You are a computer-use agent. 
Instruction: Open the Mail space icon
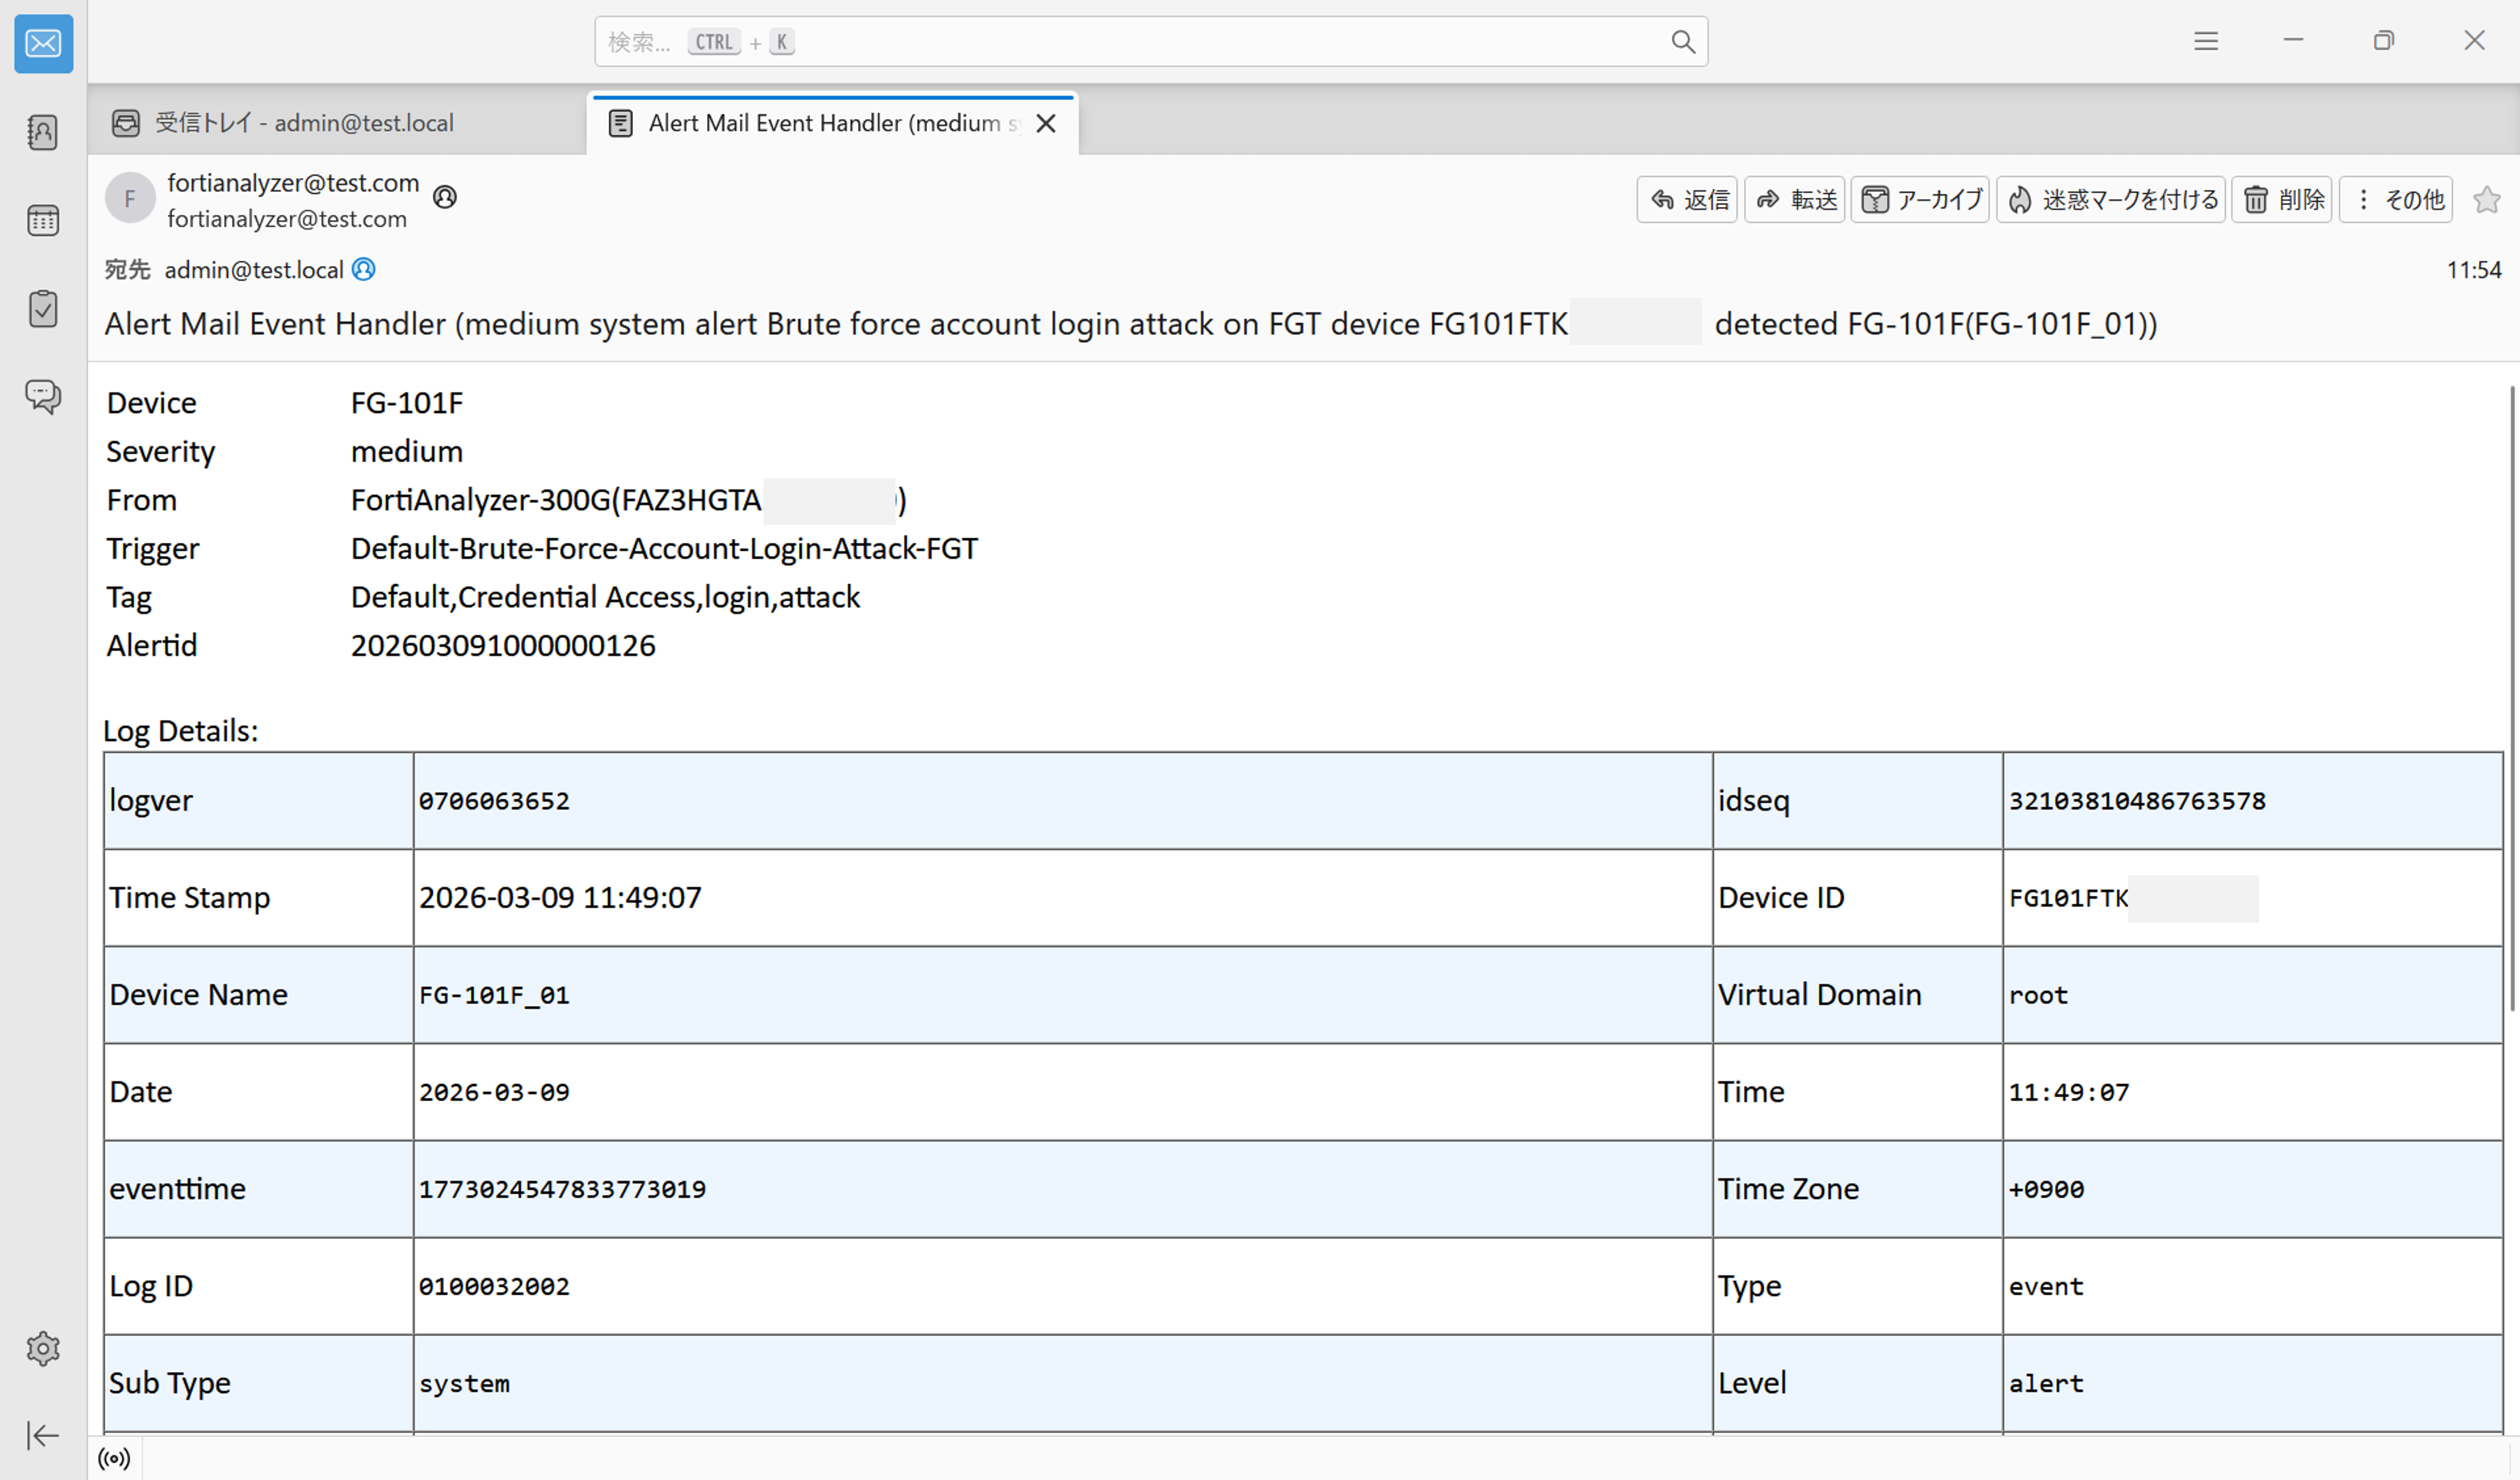[43, 43]
